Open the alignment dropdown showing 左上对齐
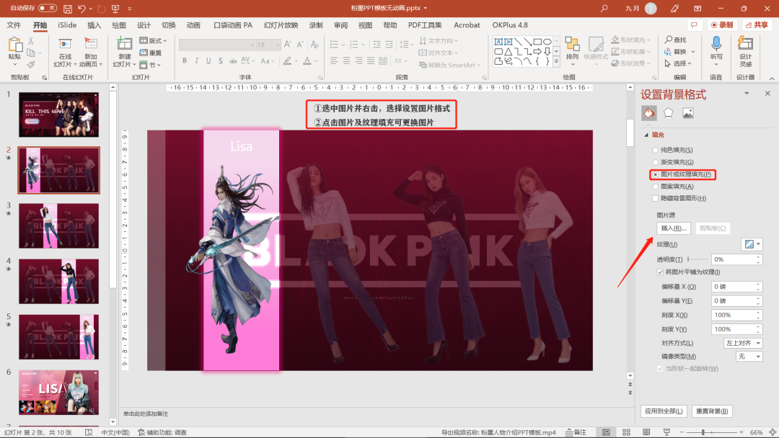779x438 pixels. coord(743,343)
